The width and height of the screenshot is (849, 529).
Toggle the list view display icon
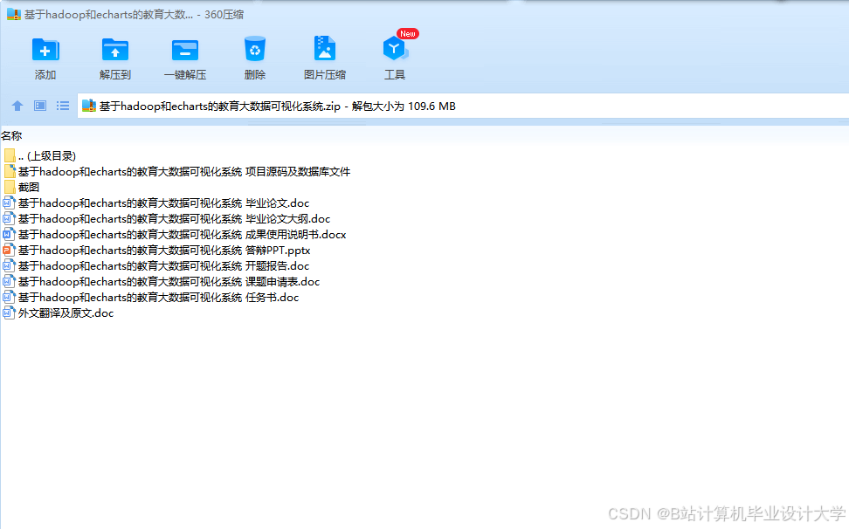click(62, 106)
